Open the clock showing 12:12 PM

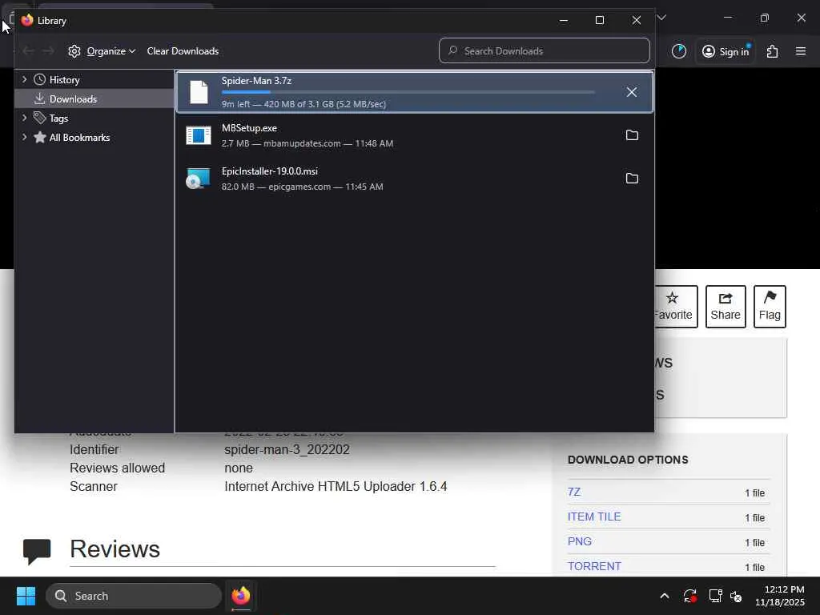pyautogui.click(x=780, y=596)
